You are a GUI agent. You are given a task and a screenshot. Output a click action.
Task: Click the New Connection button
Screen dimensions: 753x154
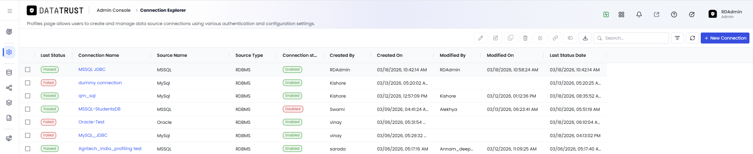[x=725, y=38]
